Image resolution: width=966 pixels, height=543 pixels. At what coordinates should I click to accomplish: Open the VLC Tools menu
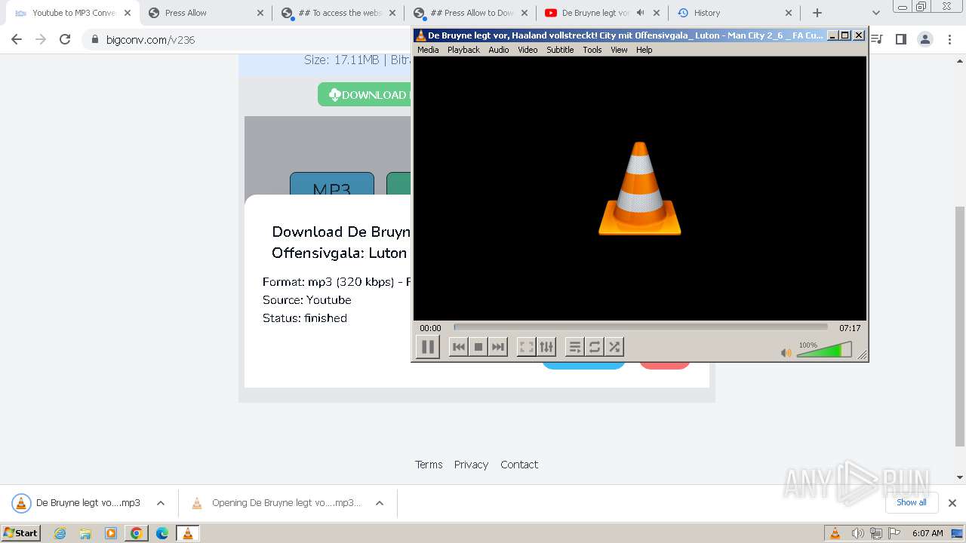[592, 50]
